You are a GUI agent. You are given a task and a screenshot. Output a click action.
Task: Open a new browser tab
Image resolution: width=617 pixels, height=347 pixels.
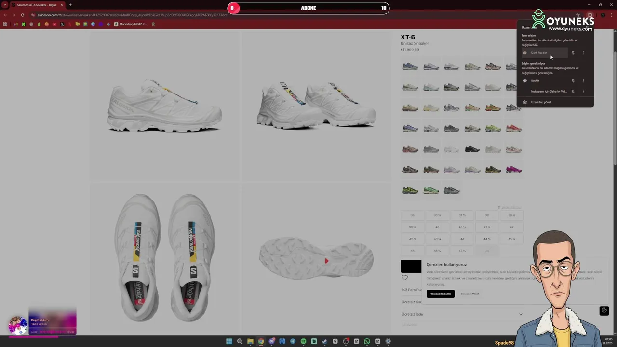pyautogui.click(x=70, y=5)
